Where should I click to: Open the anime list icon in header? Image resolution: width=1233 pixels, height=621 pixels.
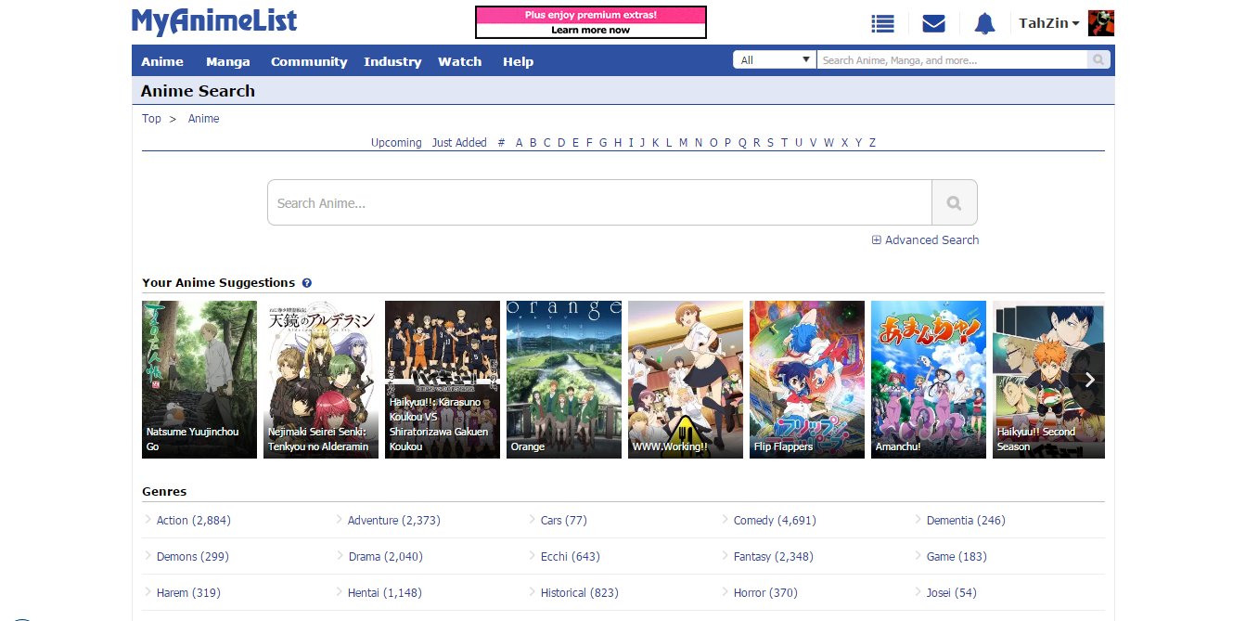pos(882,24)
